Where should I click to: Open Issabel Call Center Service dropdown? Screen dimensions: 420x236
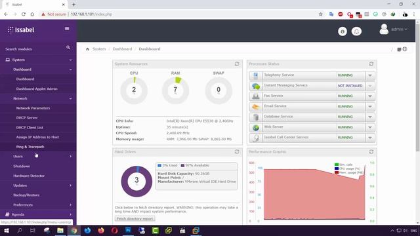[x=370, y=138]
